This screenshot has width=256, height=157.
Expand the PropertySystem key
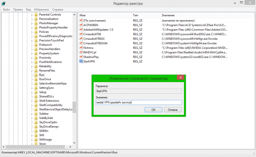[32, 54]
